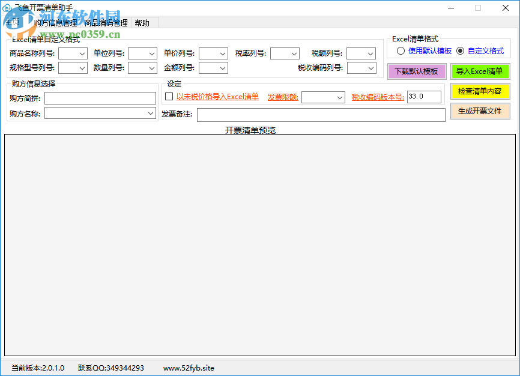Click www.52fyb.site in the status bar
520x376 pixels.
click(189, 368)
